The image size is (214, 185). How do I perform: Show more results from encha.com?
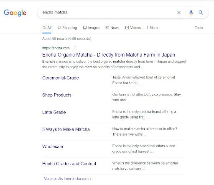coord(67,179)
